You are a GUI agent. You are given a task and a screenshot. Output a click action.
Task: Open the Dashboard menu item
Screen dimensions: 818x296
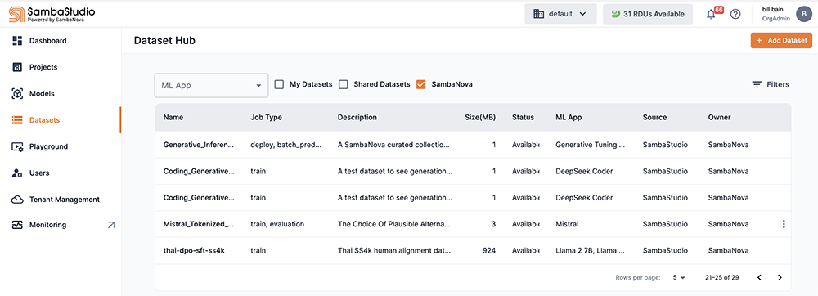[x=48, y=41]
